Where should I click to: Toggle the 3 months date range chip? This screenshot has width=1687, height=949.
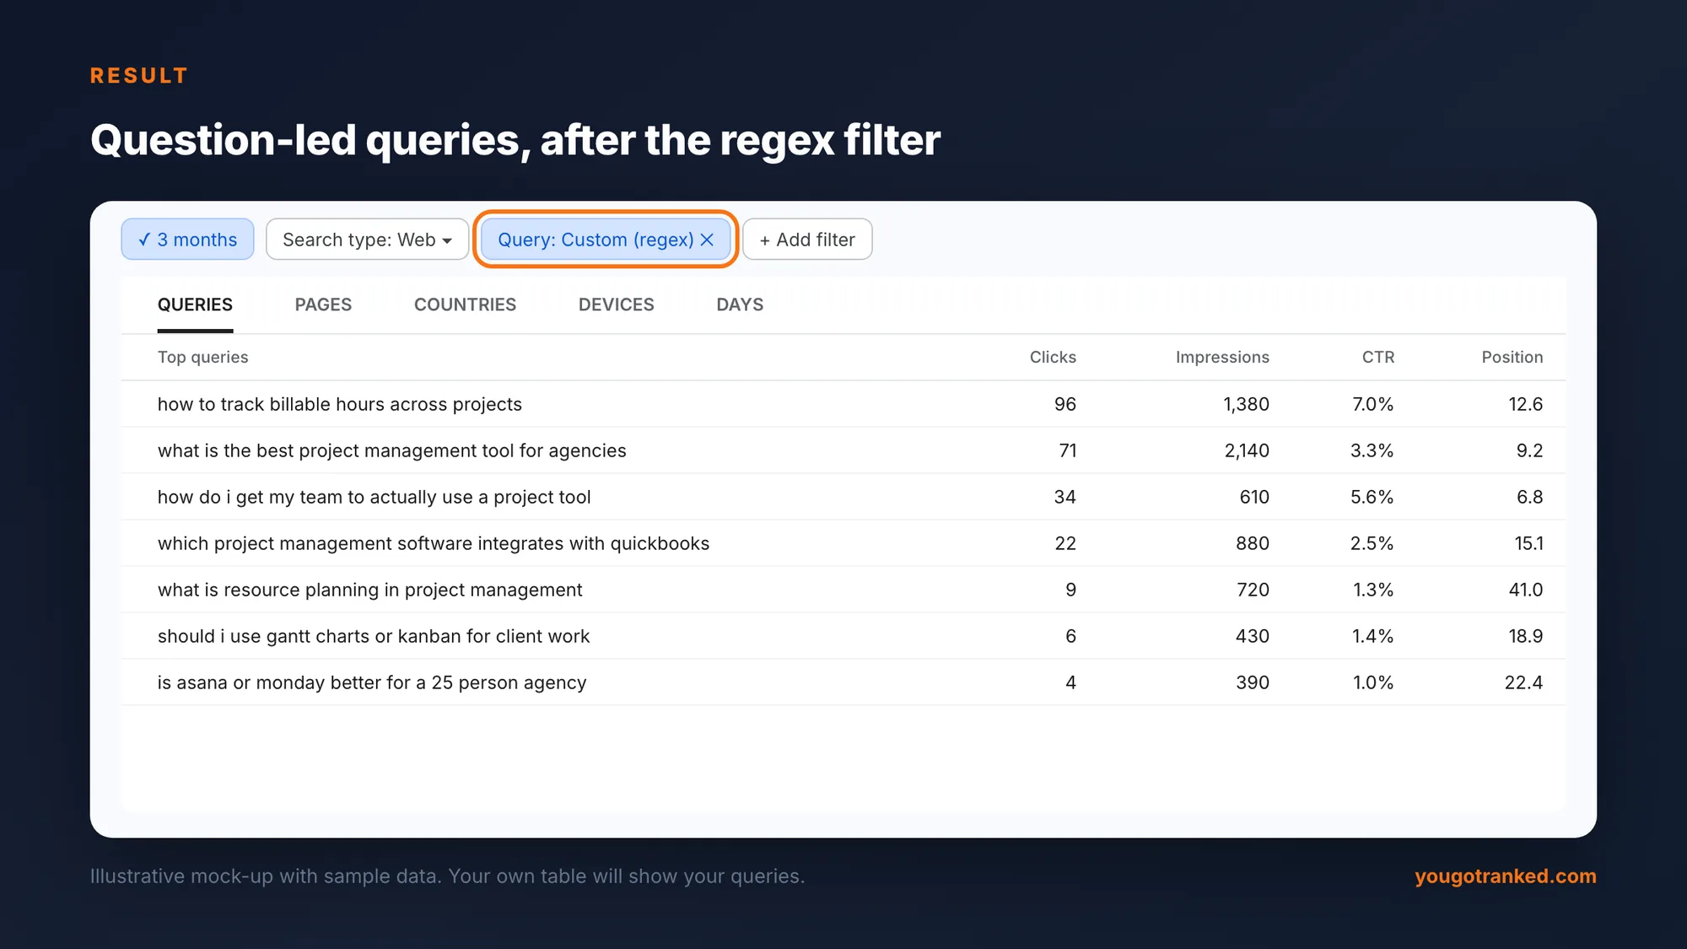187,240
